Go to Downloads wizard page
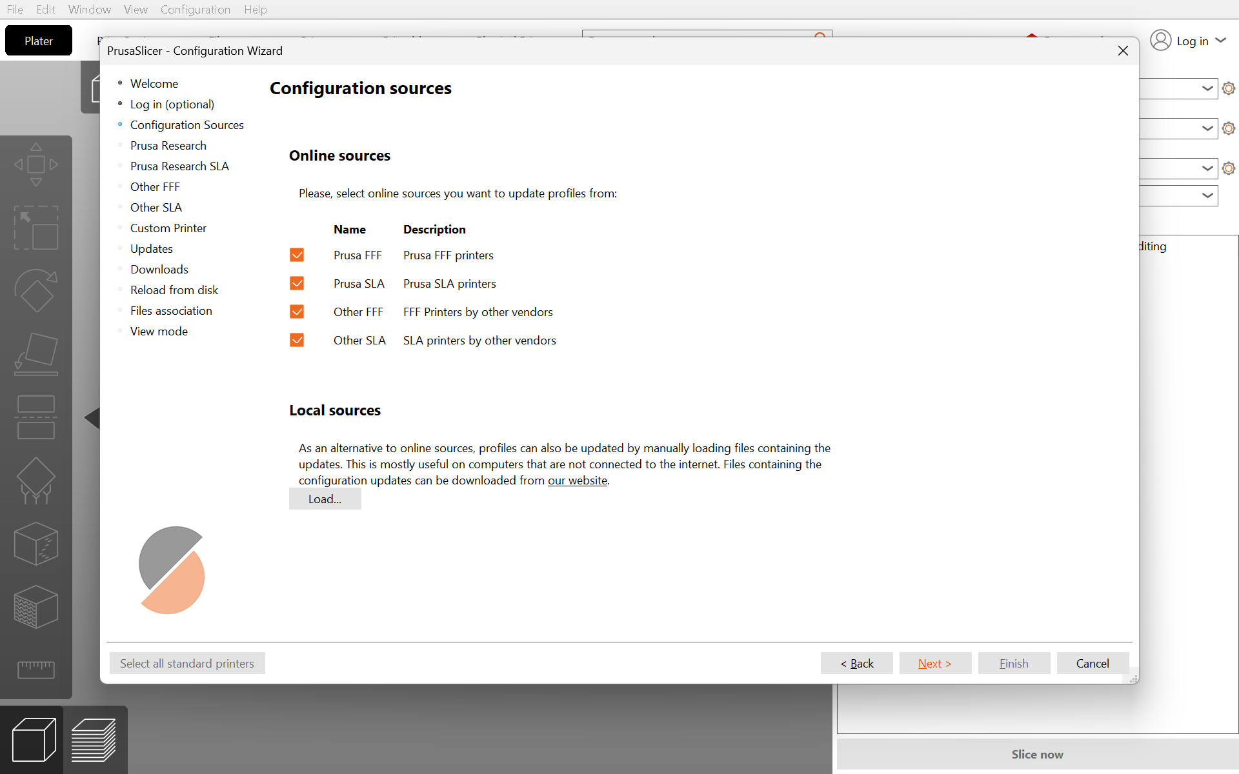 [x=159, y=269]
